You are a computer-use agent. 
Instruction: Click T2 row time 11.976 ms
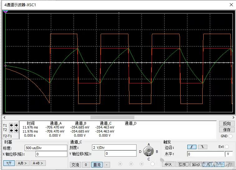pos(30,131)
